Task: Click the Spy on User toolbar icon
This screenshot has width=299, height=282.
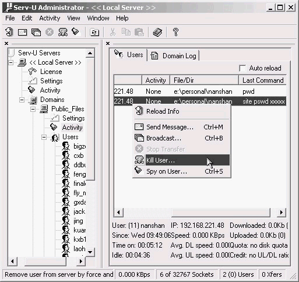Action: (x=76, y=32)
